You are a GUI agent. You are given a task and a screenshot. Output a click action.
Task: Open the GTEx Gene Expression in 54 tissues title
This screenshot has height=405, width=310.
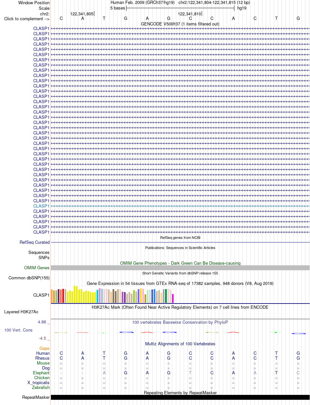click(180, 283)
